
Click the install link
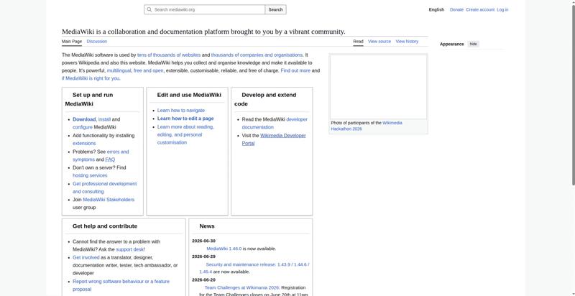(x=104, y=119)
